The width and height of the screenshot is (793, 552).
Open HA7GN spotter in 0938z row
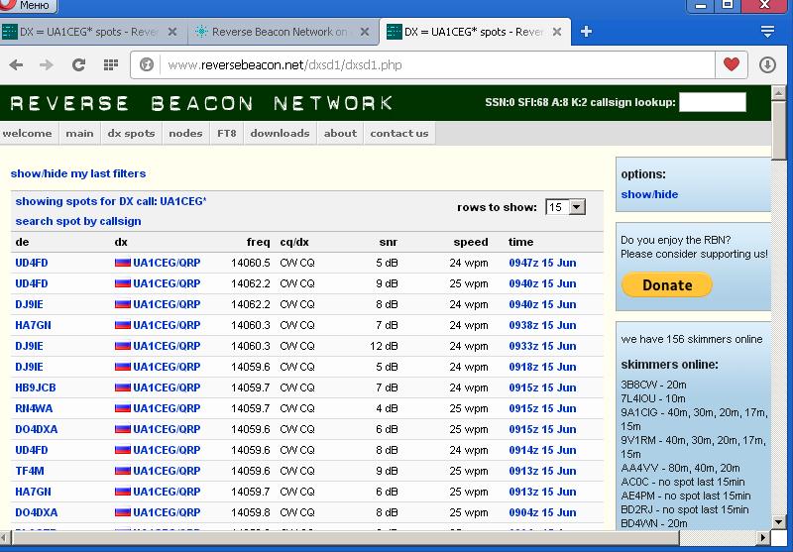click(33, 325)
